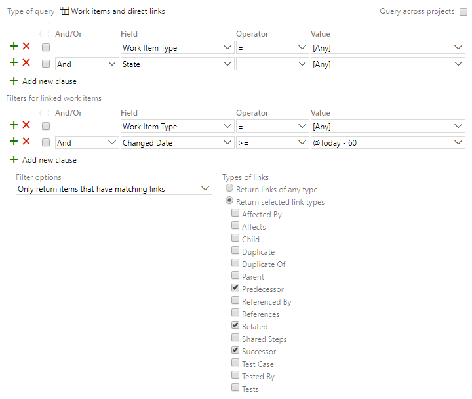Check the Duplicate link type
Viewport: 472px width, 399px height.
pyautogui.click(x=235, y=251)
